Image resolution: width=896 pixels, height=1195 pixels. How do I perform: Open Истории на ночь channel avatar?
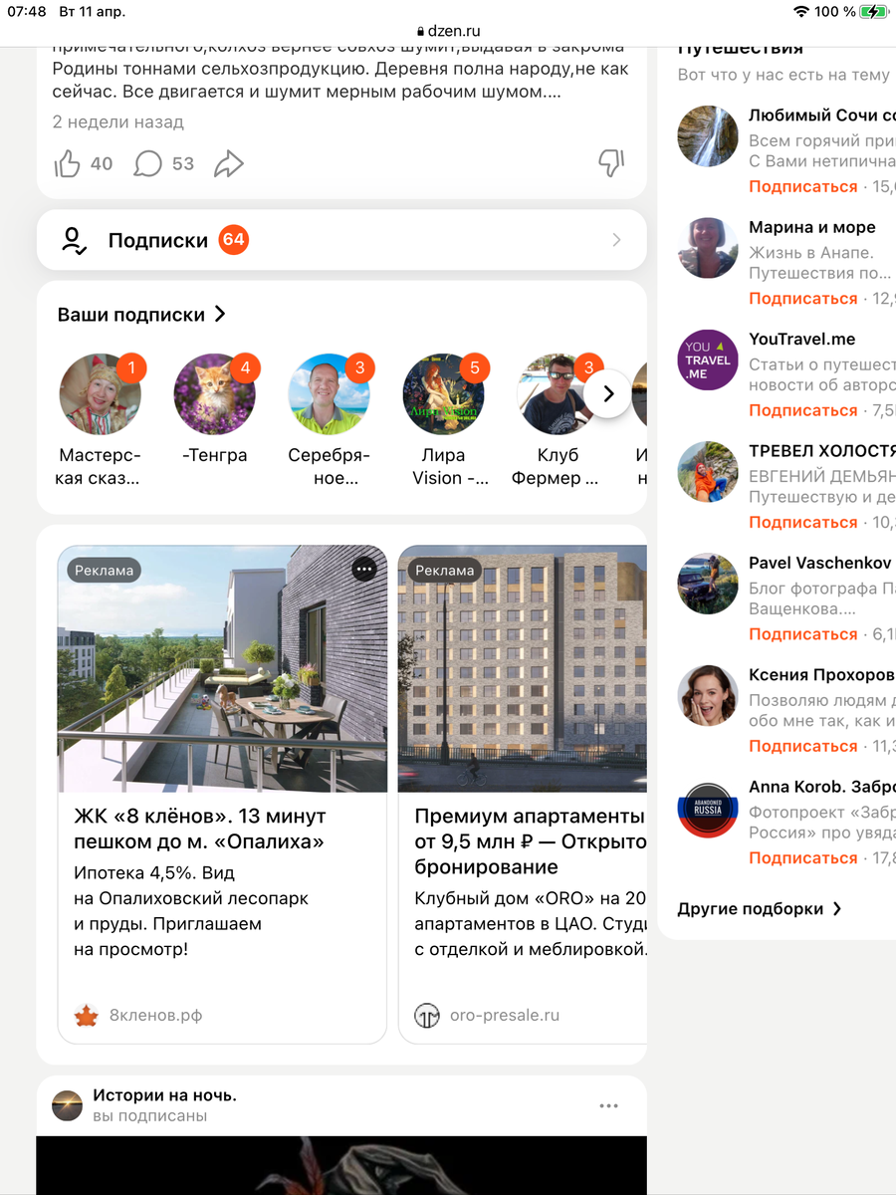click(x=68, y=1105)
